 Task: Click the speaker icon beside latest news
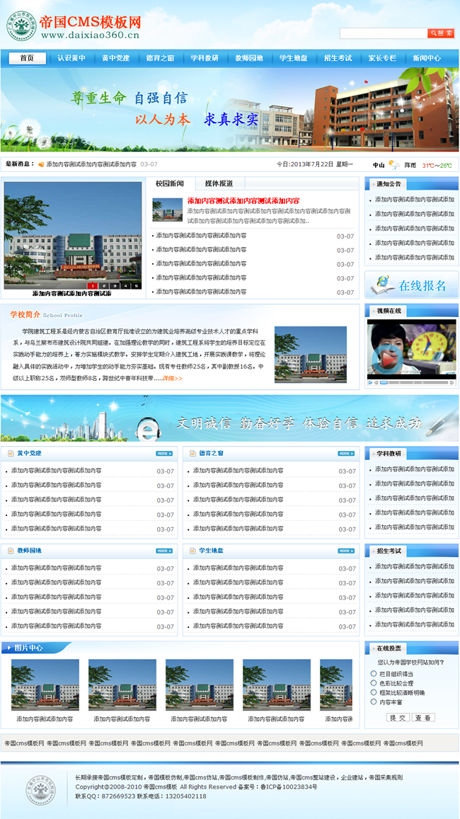41,164
